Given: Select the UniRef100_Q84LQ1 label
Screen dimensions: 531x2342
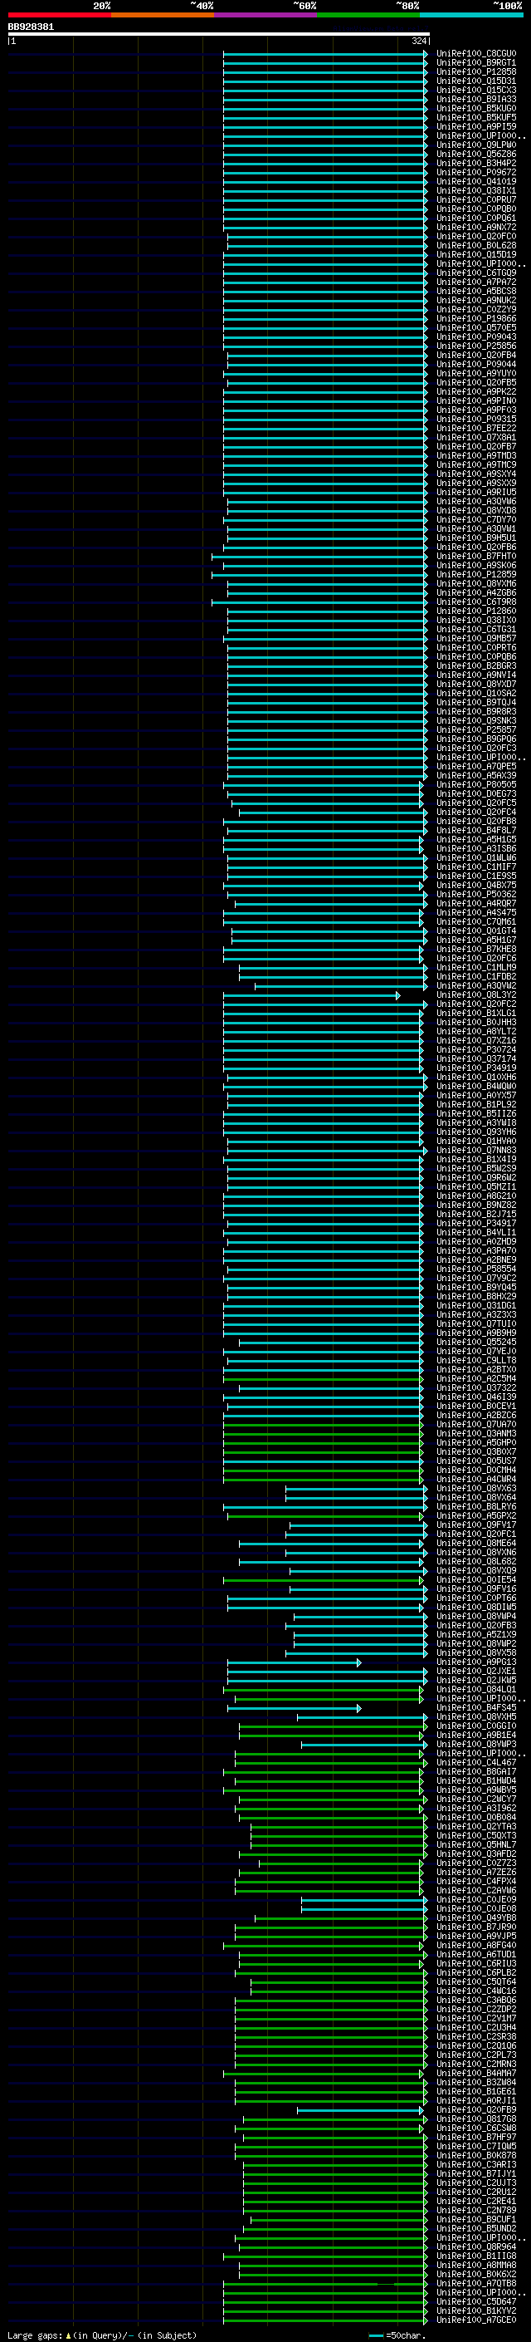Looking at the screenshot, I should coord(475,1689).
